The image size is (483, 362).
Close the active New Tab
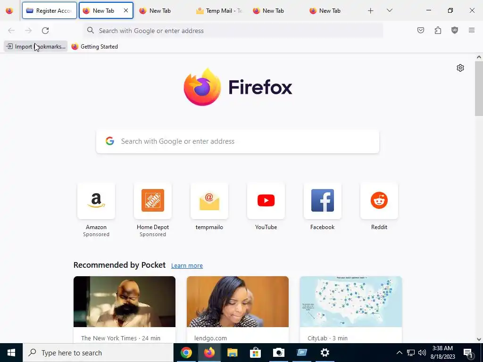(x=126, y=10)
